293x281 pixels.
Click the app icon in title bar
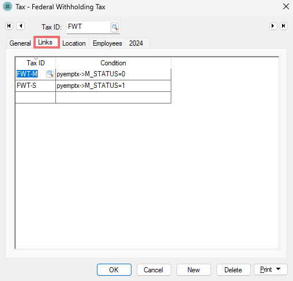pyautogui.click(x=7, y=6)
